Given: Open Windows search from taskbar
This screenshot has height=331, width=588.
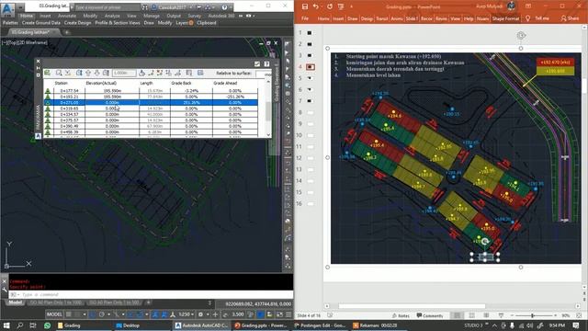Looking at the screenshot, I should point(19,325).
